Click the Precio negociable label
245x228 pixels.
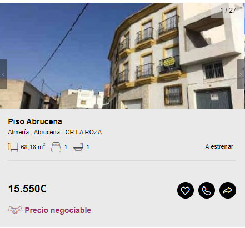[x=58, y=210]
